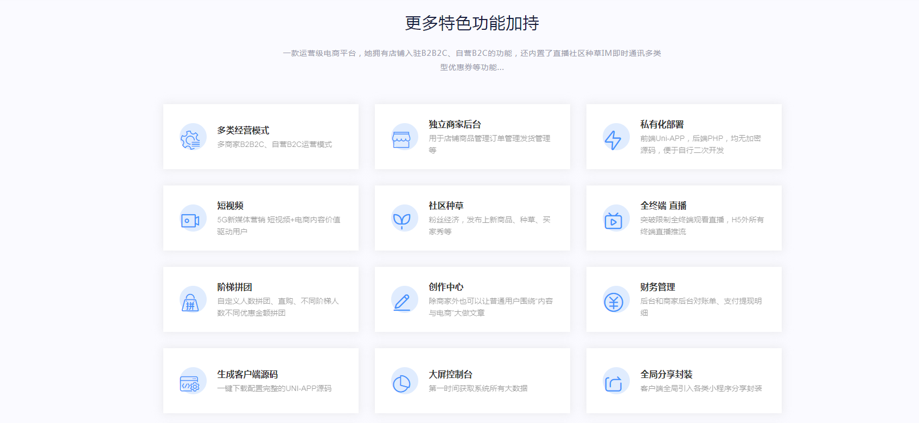Image resolution: width=919 pixels, height=423 pixels.
Task: Click the sprout icon for 社区种草
Action: pyautogui.click(x=401, y=220)
